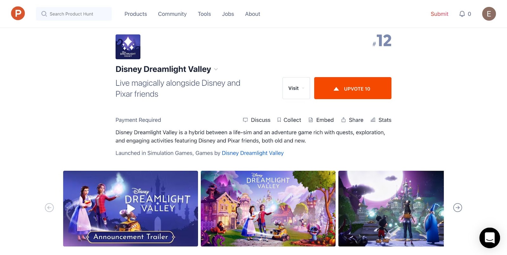Go to previous gallery image with left arrow
This screenshot has width=507, height=255.
pos(49,208)
